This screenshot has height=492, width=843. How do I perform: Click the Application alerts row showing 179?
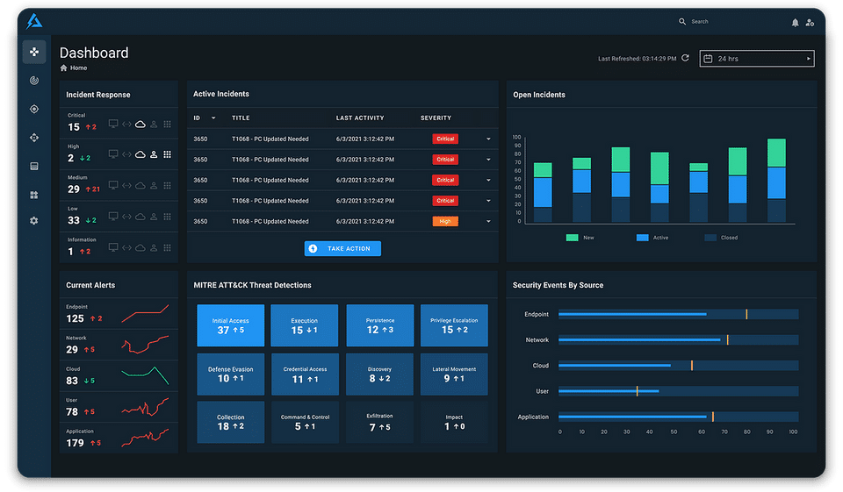pos(119,439)
